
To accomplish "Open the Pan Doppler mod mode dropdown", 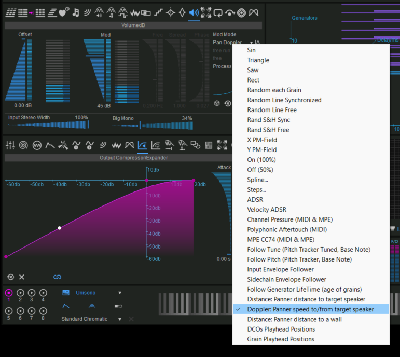I will [233, 43].
